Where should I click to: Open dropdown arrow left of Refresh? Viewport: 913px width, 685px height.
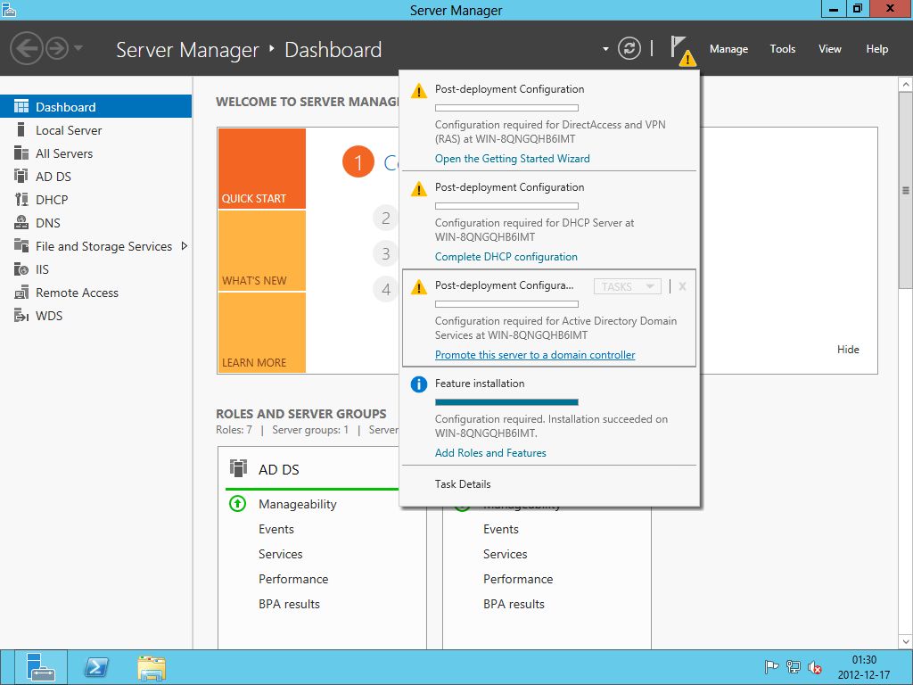[x=605, y=49]
